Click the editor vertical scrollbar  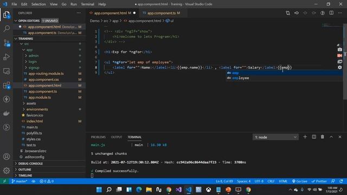(345, 62)
